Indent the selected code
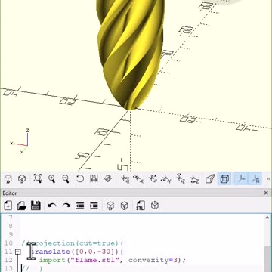This screenshot has height=272, width=272. (x=94, y=206)
